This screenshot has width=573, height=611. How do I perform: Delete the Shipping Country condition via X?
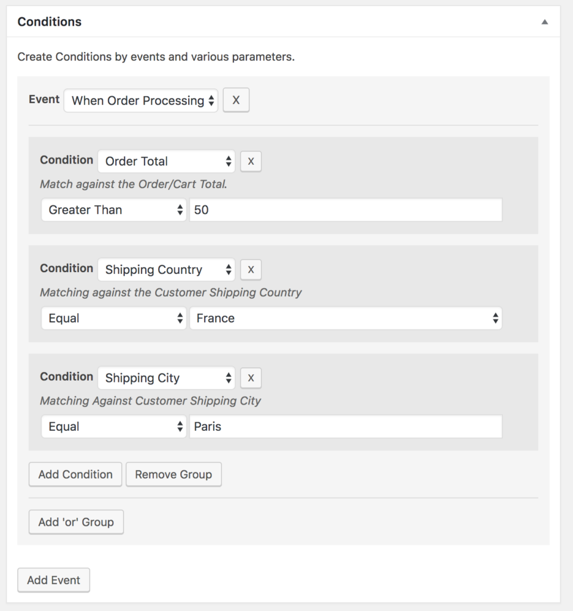point(251,270)
